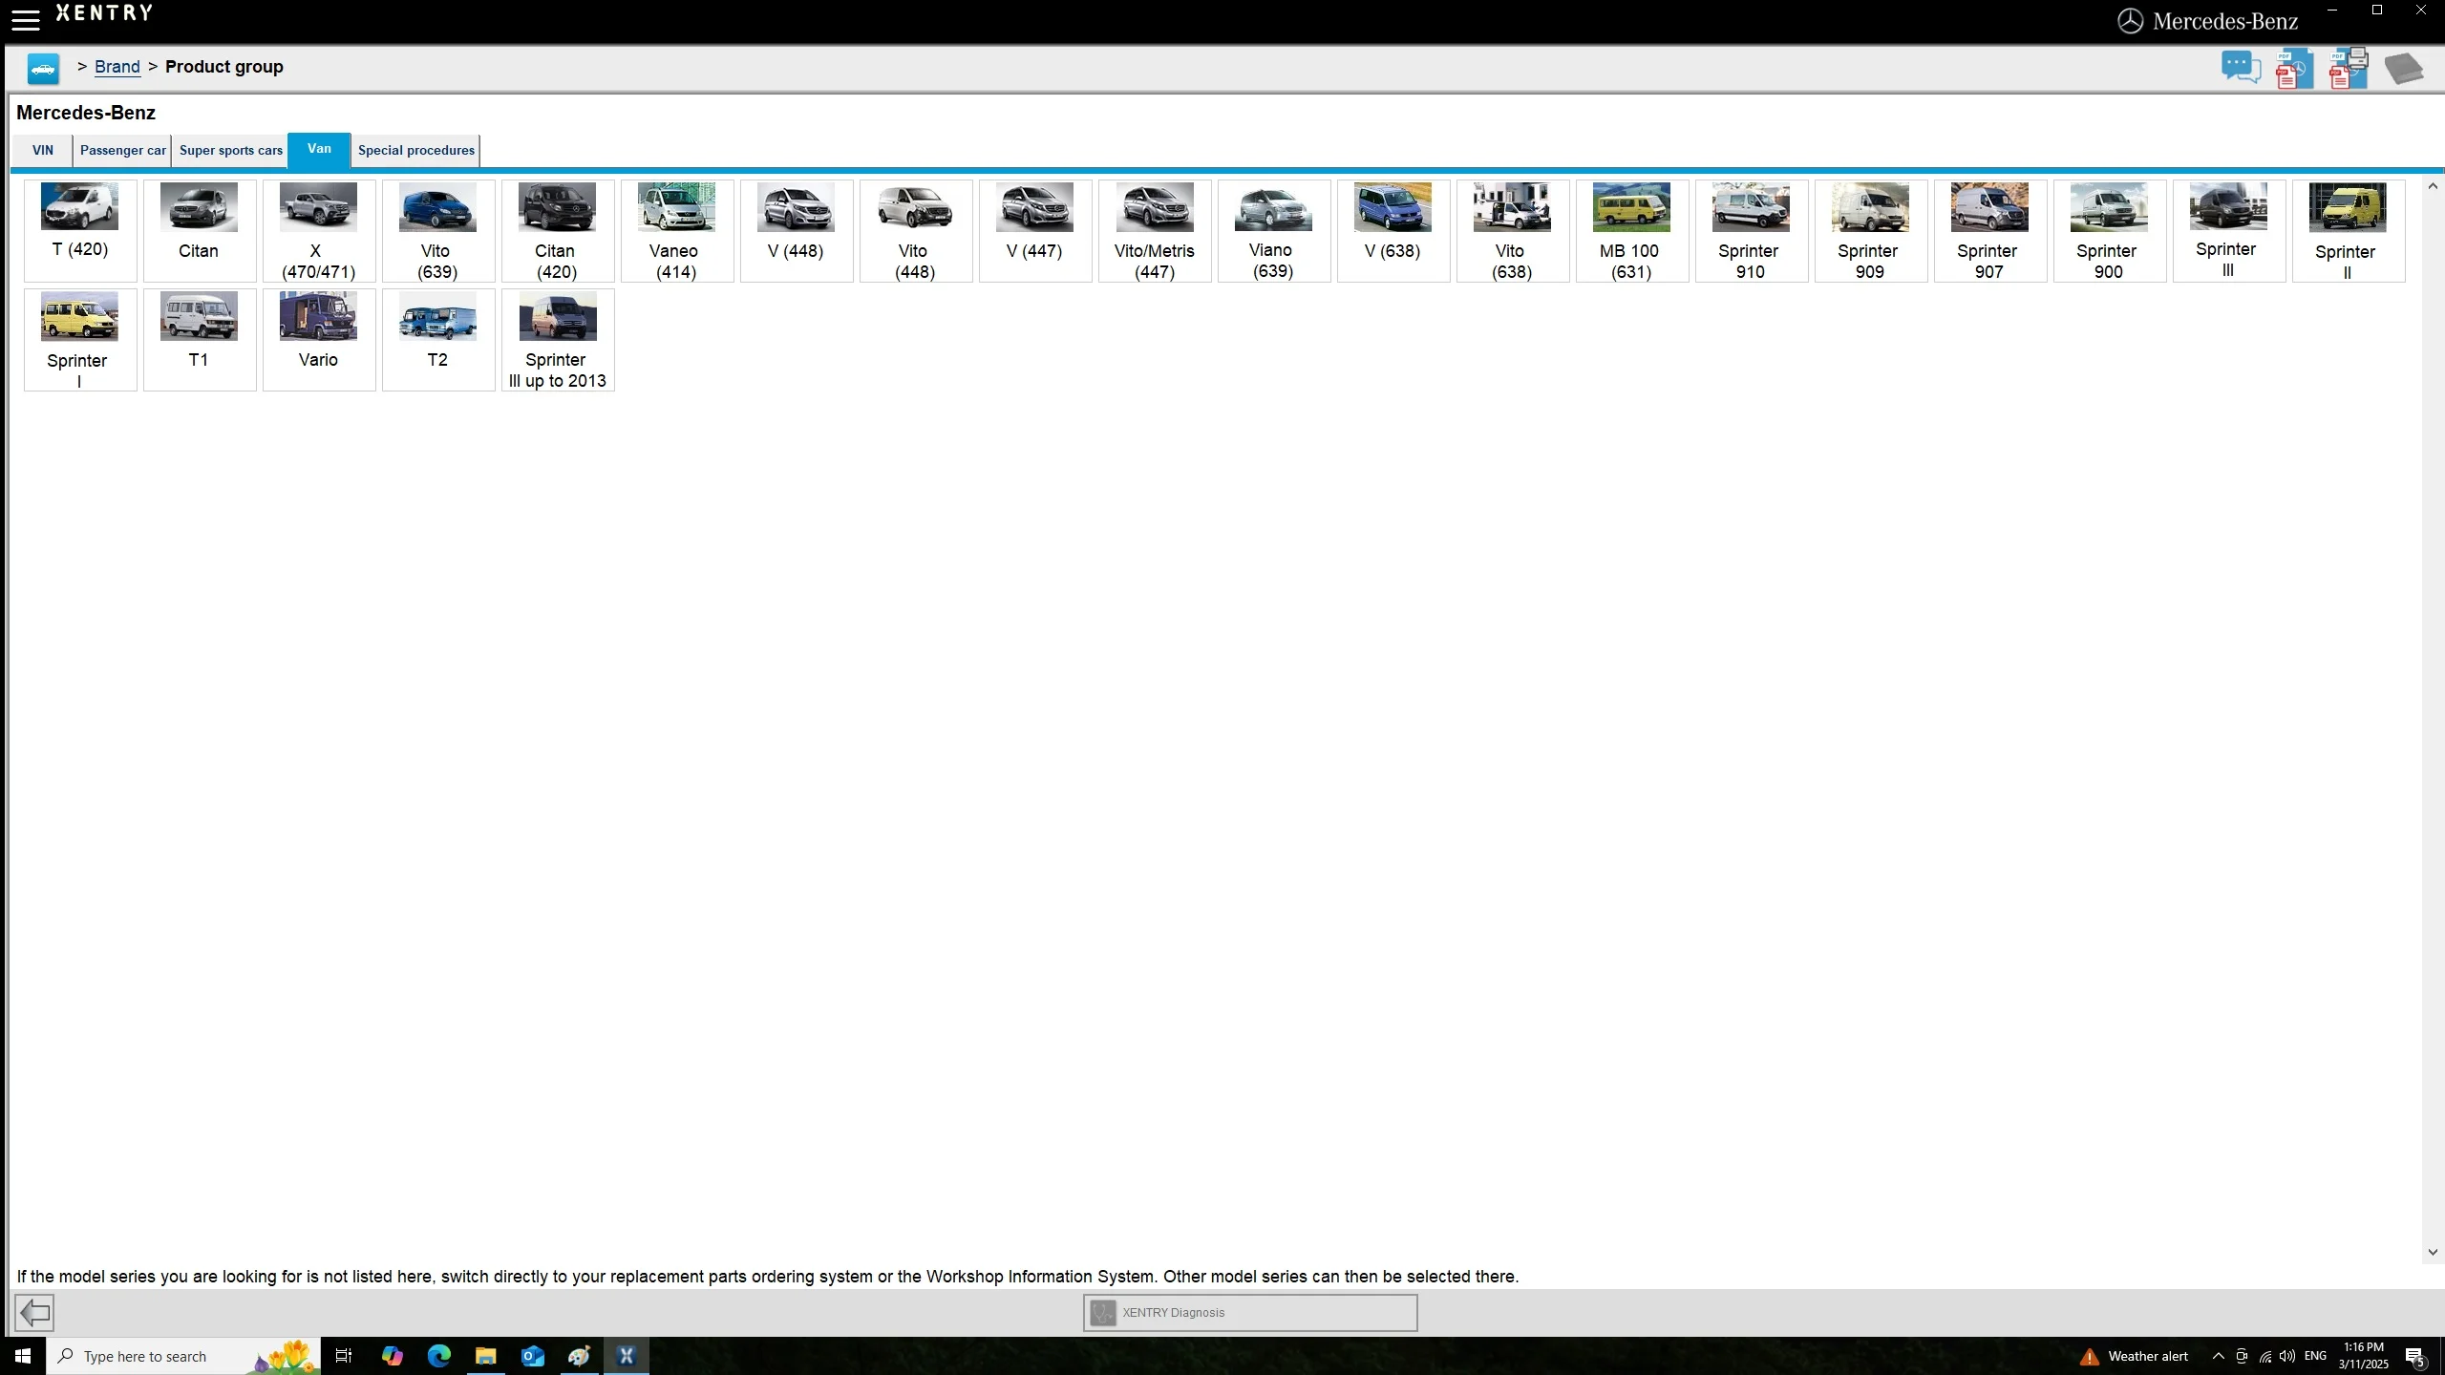The width and height of the screenshot is (2445, 1375).
Task: Open Copilot from the taskbar
Action: (x=392, y=1356)
